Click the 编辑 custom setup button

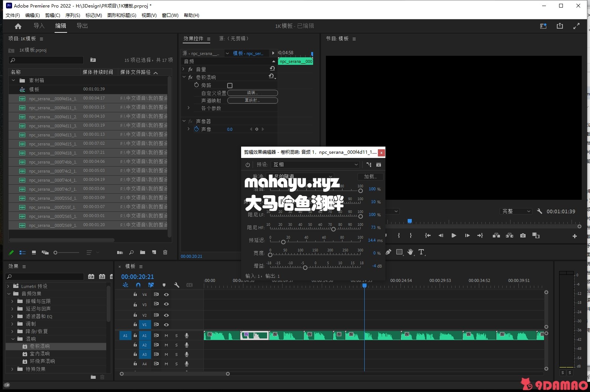point(252,93)
